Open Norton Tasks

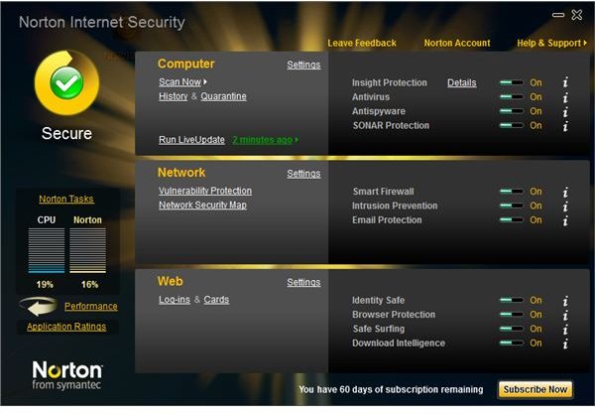(66, 200)
